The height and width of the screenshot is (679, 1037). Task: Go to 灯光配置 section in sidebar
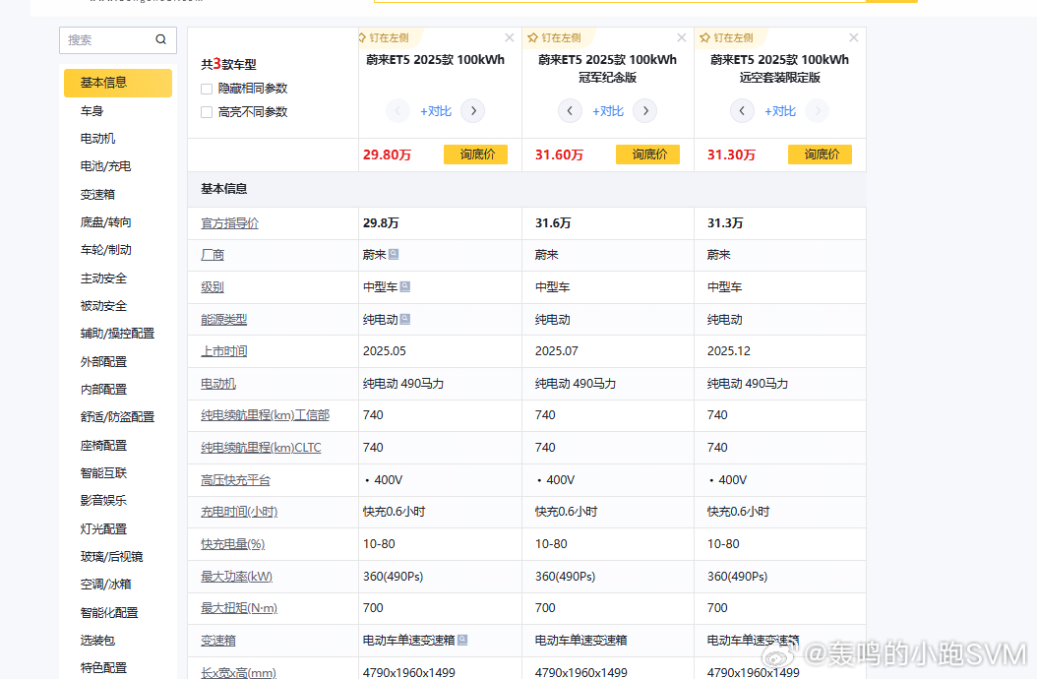coord(103,528)
